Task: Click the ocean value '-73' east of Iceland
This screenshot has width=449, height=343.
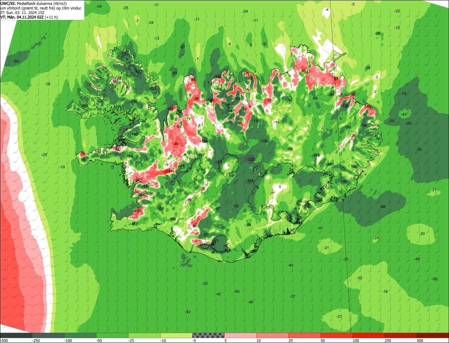Action: 403,94
